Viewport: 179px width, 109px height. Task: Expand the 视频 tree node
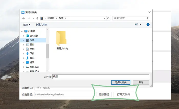pyautogui.click(x=24, y=40)
